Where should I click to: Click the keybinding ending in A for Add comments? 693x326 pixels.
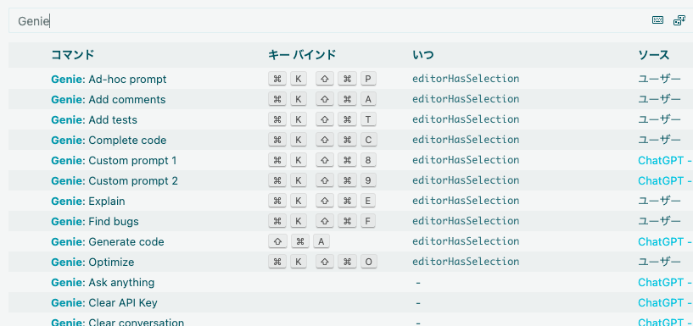coord(322,99)
